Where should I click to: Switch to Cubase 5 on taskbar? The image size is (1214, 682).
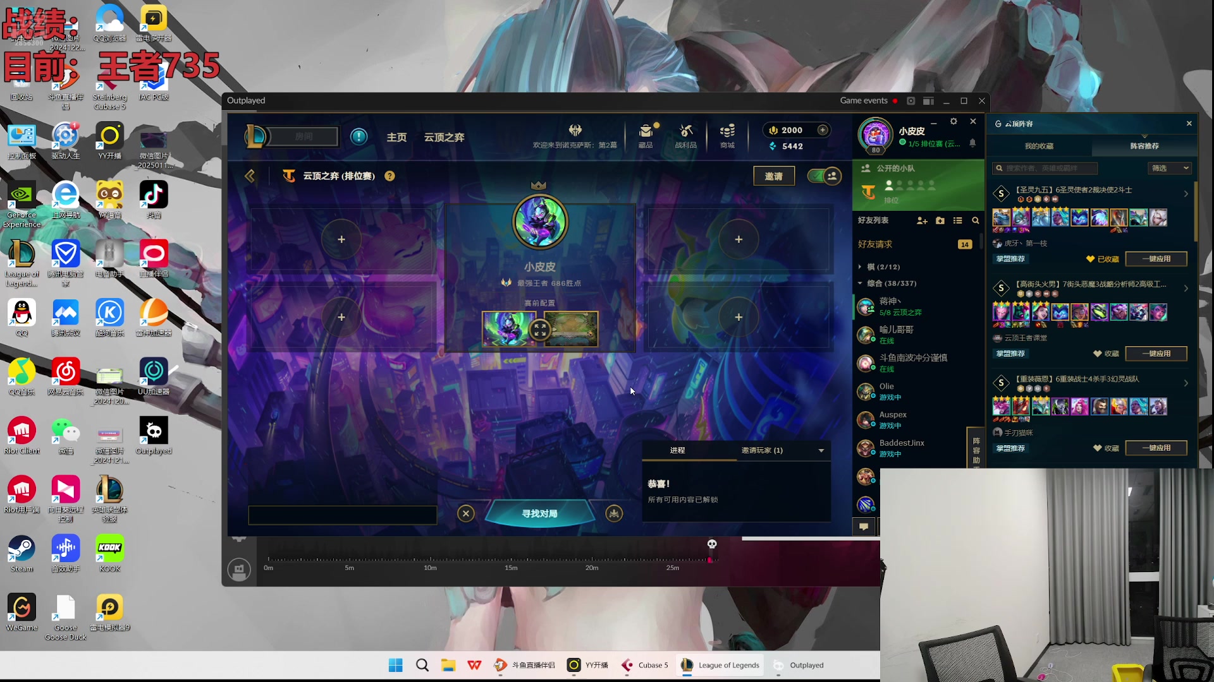pyautogui.click(x=645, y=665)
